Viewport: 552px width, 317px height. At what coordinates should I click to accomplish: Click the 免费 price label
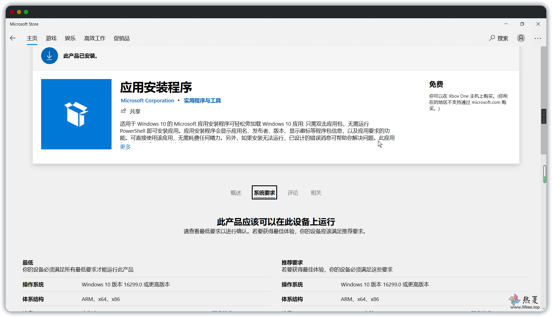436,84
